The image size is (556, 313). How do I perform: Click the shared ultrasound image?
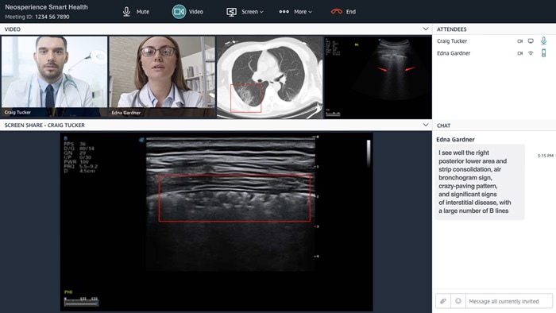tap(216, 222)
